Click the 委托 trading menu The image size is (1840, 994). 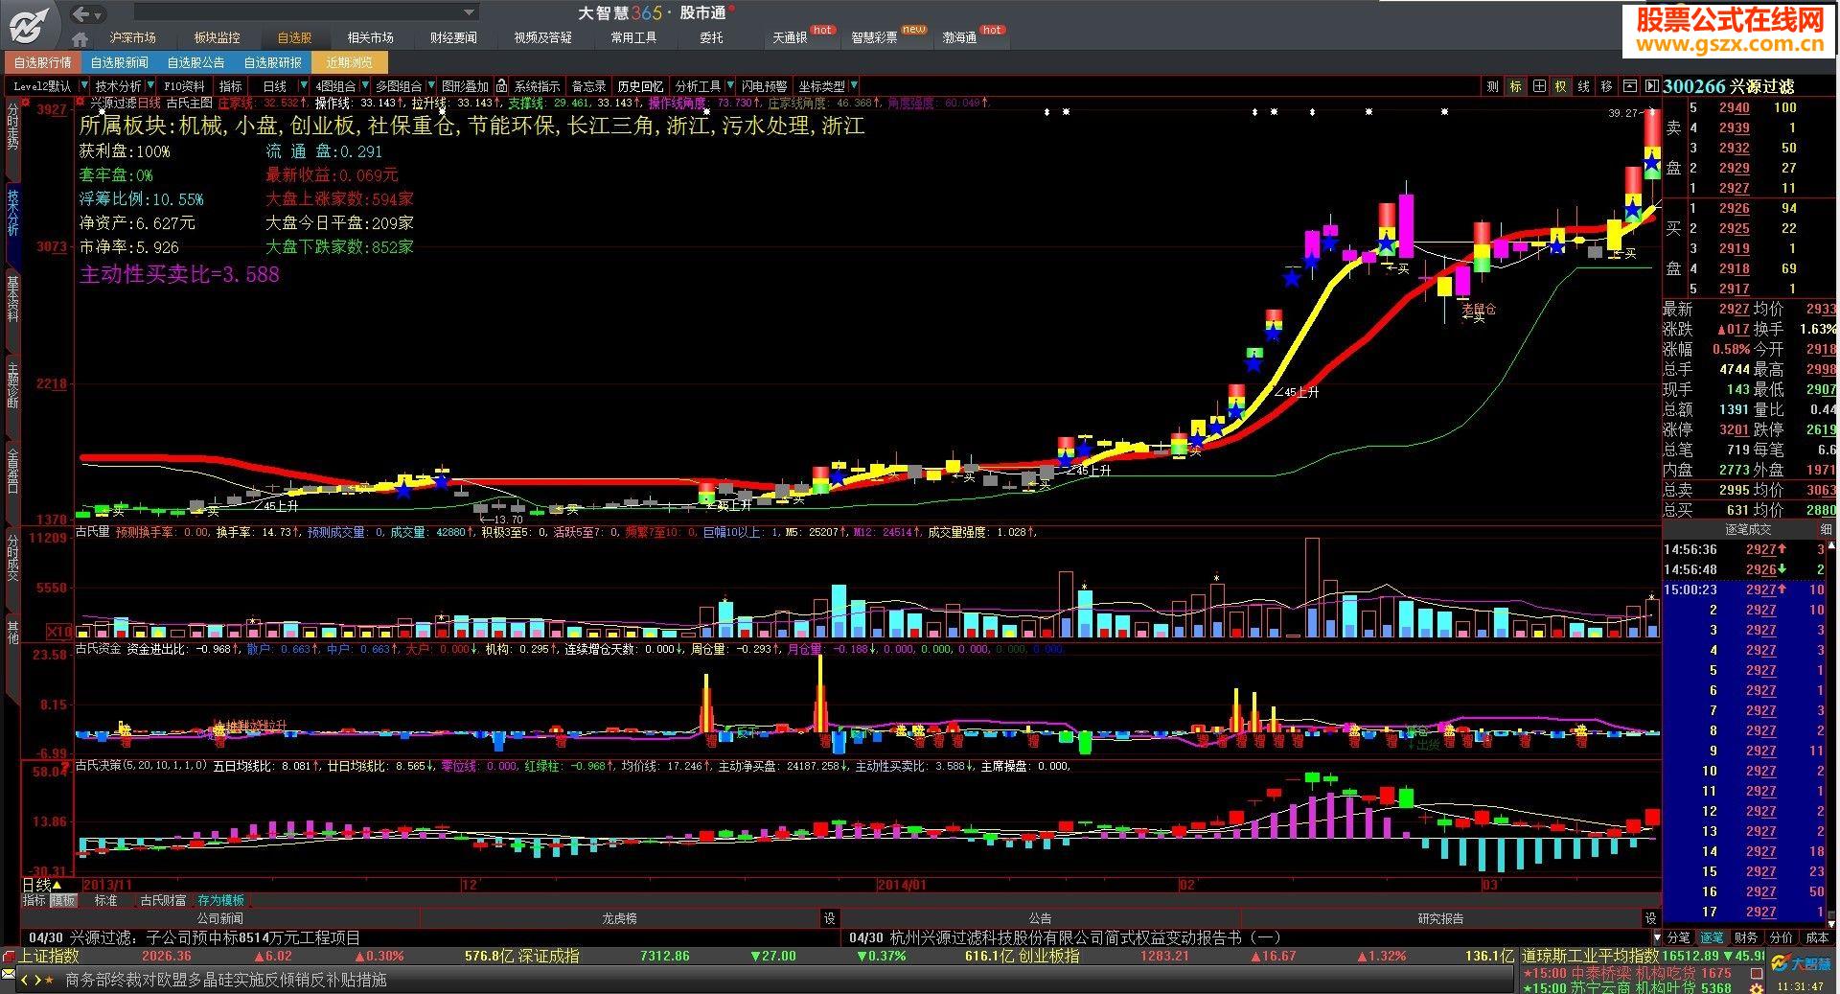pyautogui.click(x=711, y=38)
